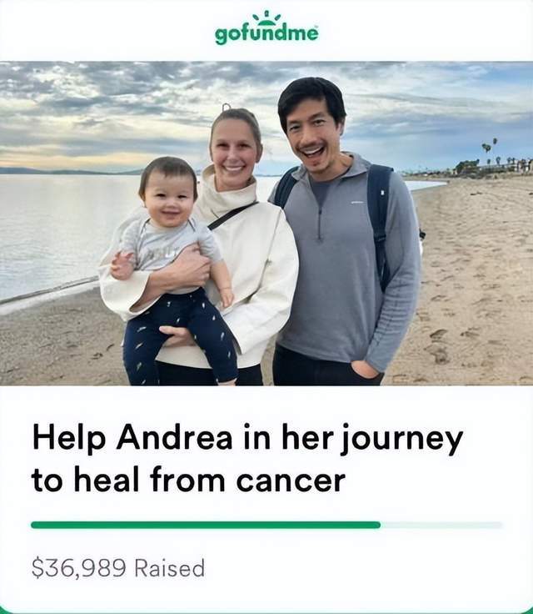Click the 'to heal from cancer' title line
The image size is (533, 614).
point(188,480)
